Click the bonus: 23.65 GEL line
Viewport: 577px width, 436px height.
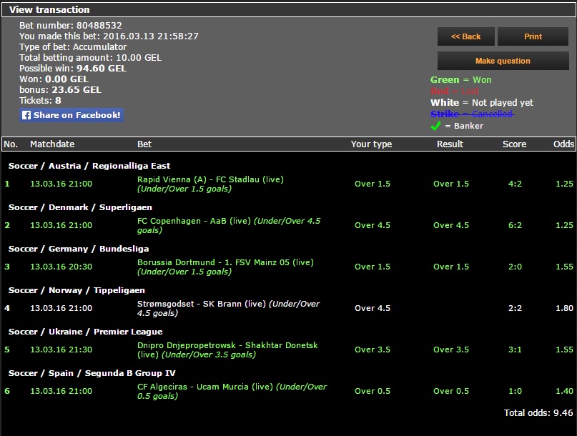[x=60, y=90]
